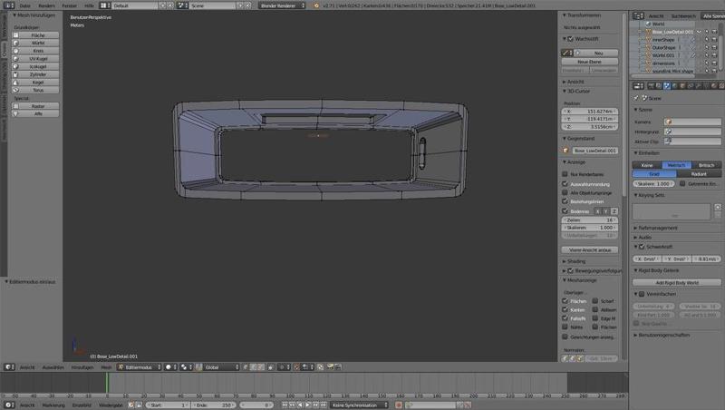Add a Torus mesh primitive

click(x=37, y=91)
